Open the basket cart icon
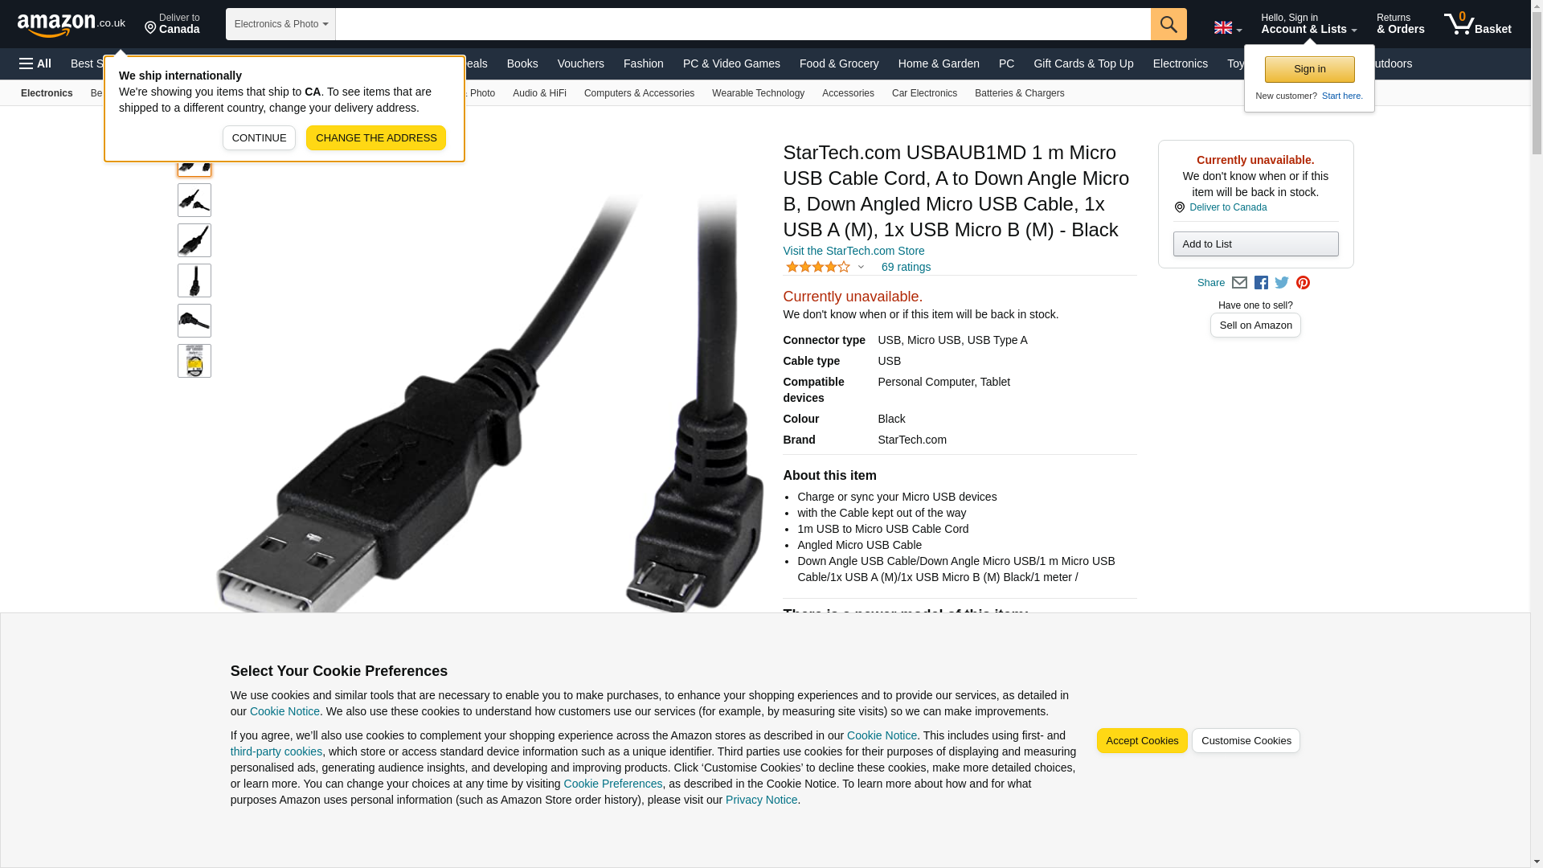1543x868 pixels. [1477, 23]
